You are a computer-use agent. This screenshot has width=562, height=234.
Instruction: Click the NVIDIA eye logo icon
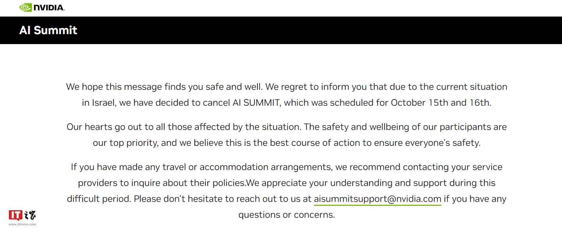tap(26, 7)
